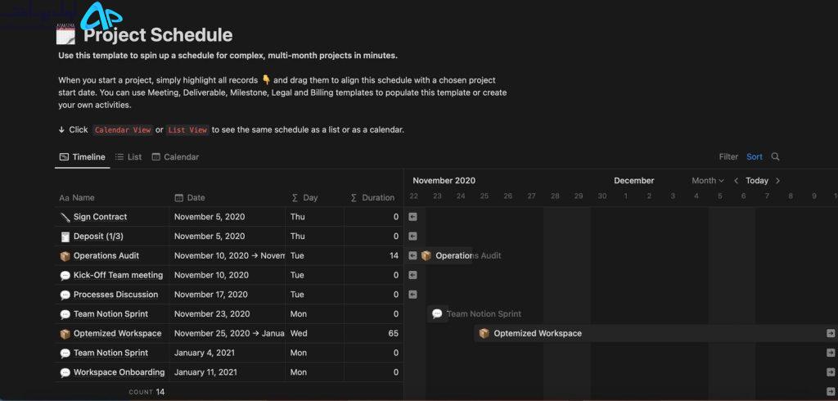Open the Processes Discussion row name
This screenshot has height=401, width=838.
[x=116, y=295]
